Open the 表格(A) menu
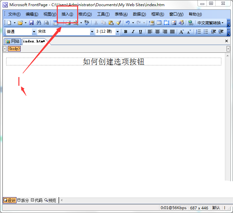The image size is (233, 213). pyautogui.click(x=121, y=14)
